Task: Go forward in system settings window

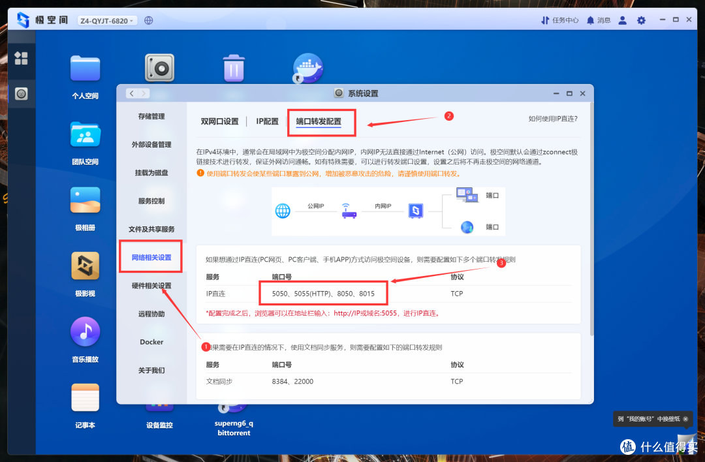Action: (x=144, y=93)
